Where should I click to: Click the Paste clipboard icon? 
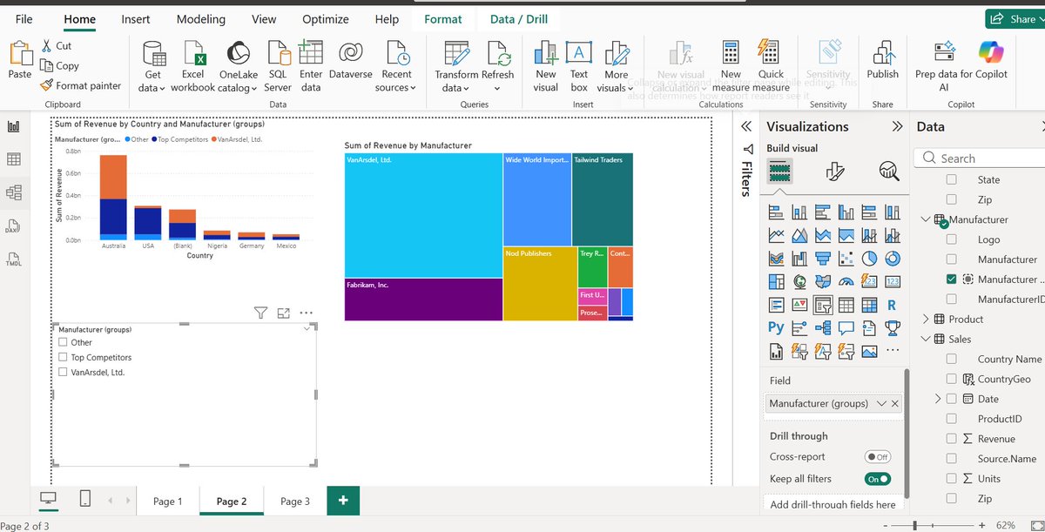click(x=19, y=54)
